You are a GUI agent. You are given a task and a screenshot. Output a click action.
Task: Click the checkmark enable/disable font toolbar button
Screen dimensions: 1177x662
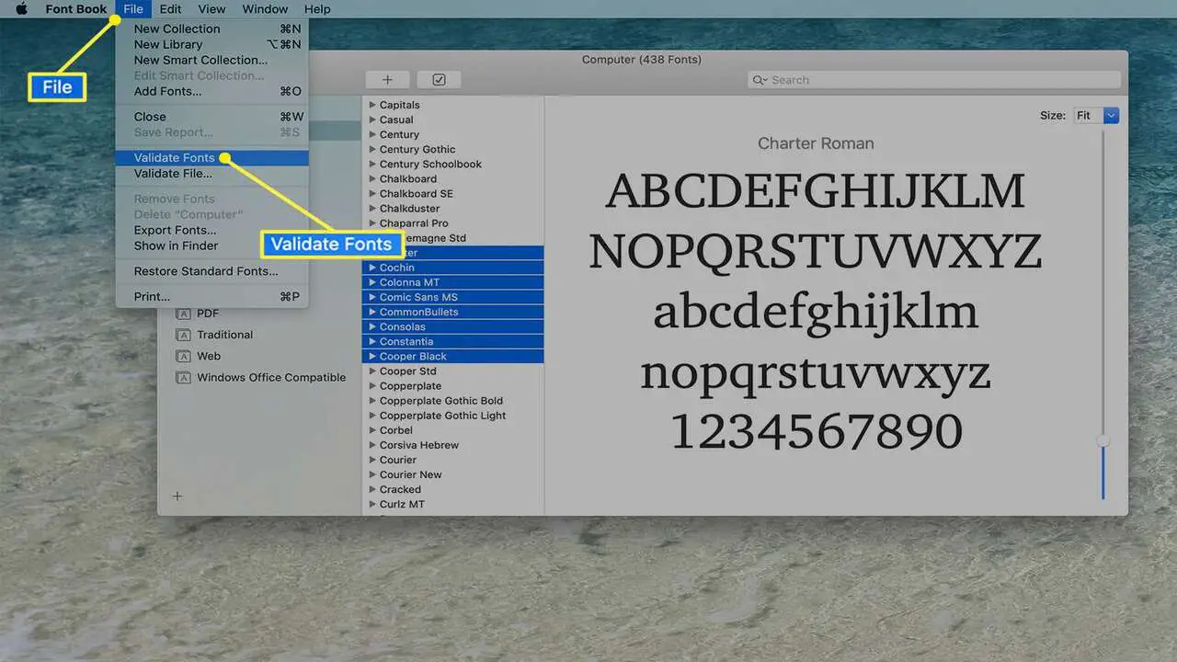pos(439,80)
